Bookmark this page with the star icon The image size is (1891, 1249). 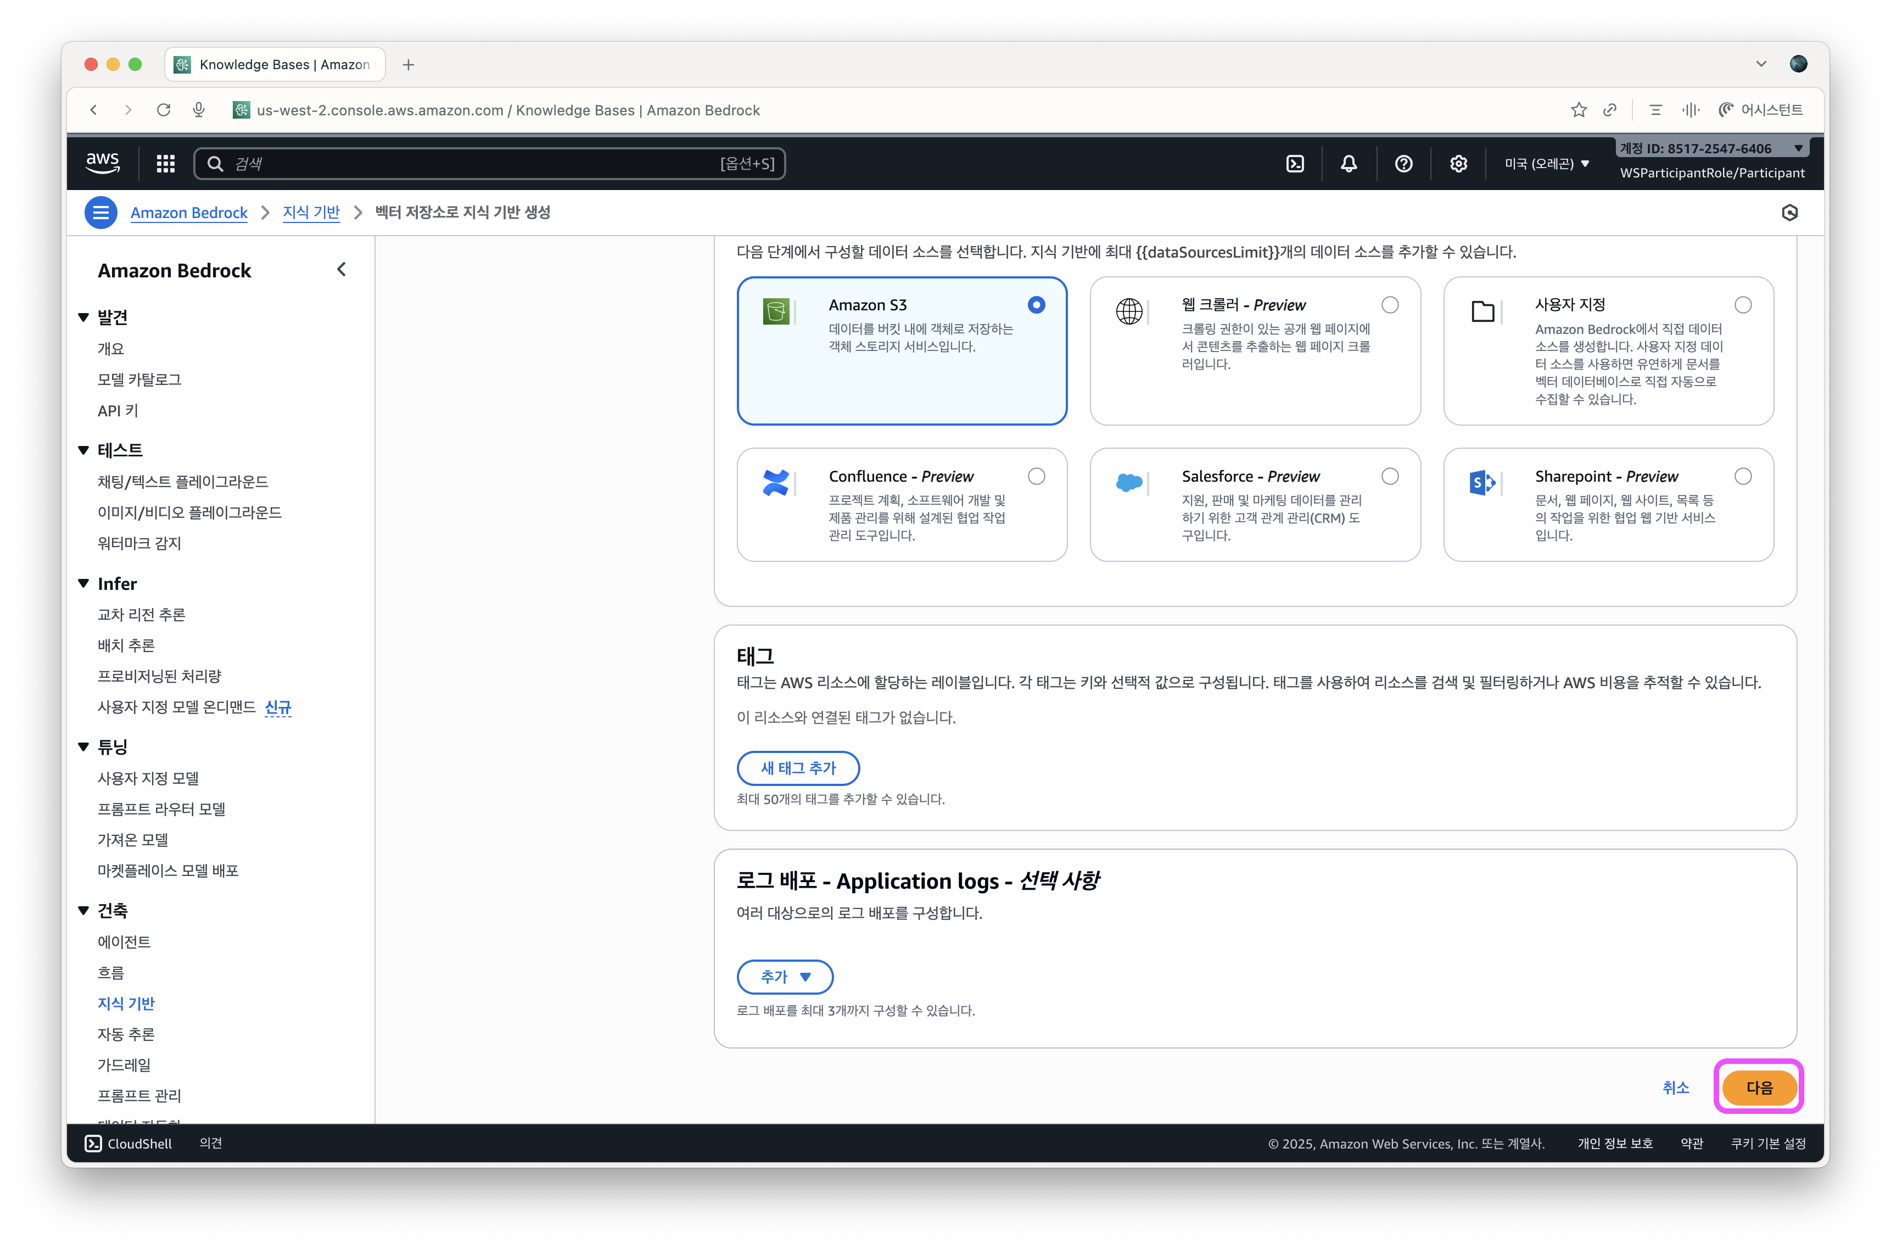1579,110
